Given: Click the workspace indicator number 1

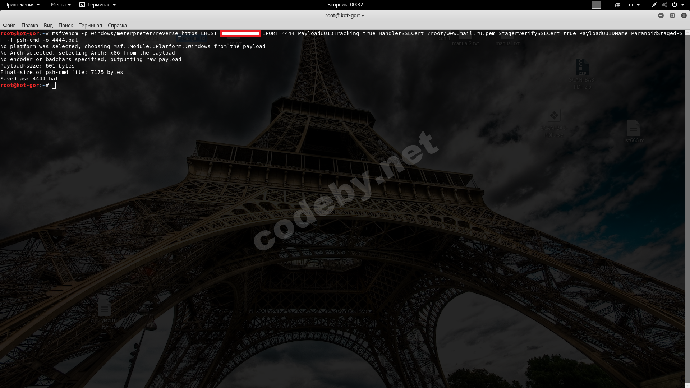Looking at the screenshot, I should coord(596,5).
